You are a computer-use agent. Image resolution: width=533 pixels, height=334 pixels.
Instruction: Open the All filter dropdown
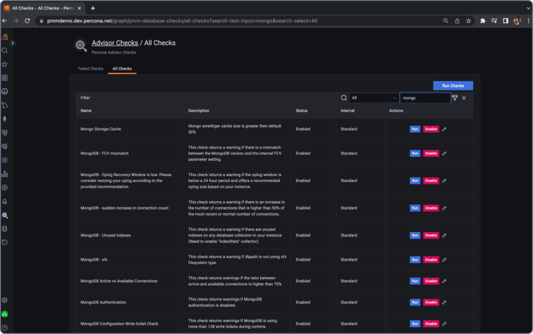[374, 98]
